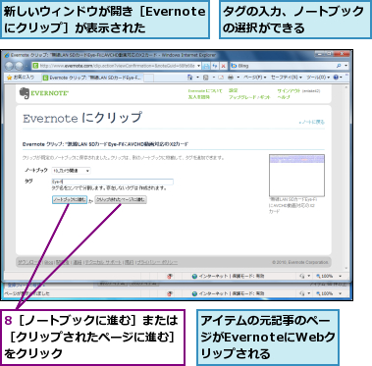Viewport: 372px width, 366px height.
Task: Click into the タグ tag input field
Action: 112,182
